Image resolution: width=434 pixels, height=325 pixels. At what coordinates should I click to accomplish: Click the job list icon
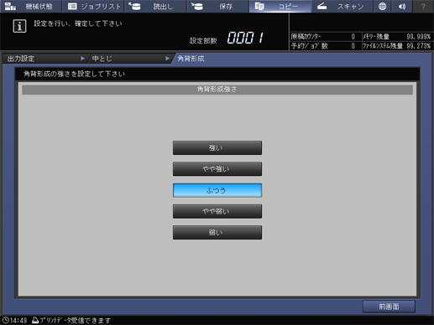pos(72,6)
